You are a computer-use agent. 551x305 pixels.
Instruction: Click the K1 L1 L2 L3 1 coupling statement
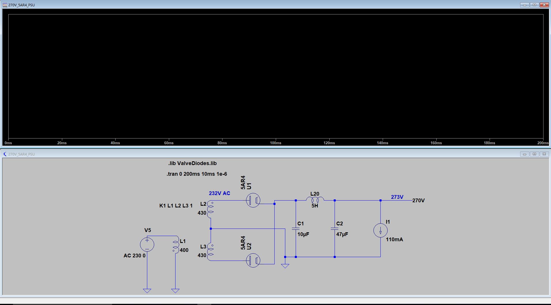coord(176,206)
